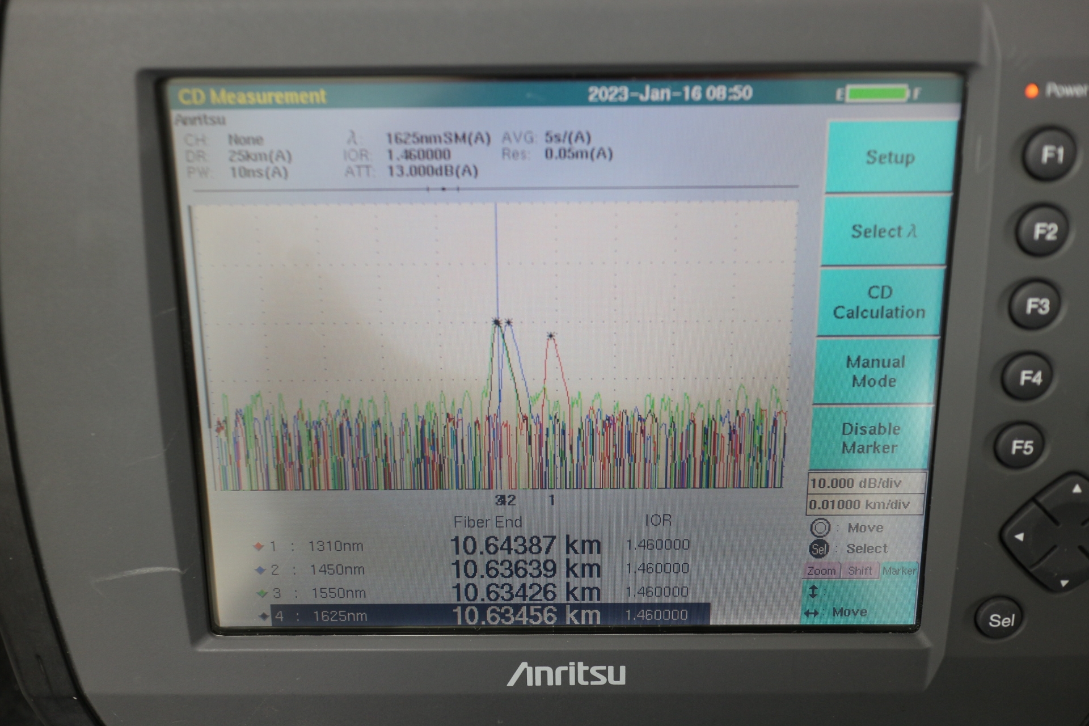Select the Shift mode tab
This screenshot has width=1089, height=726.
[860, 571]
